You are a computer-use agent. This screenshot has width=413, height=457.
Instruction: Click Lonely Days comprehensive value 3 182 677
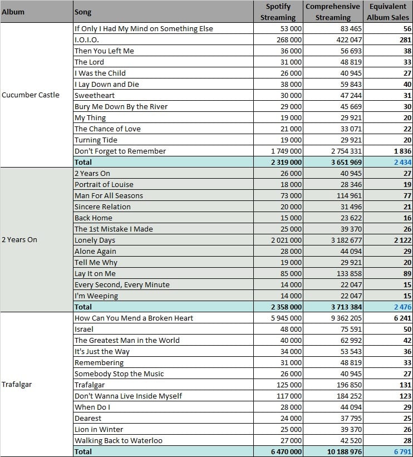(333, 240)
